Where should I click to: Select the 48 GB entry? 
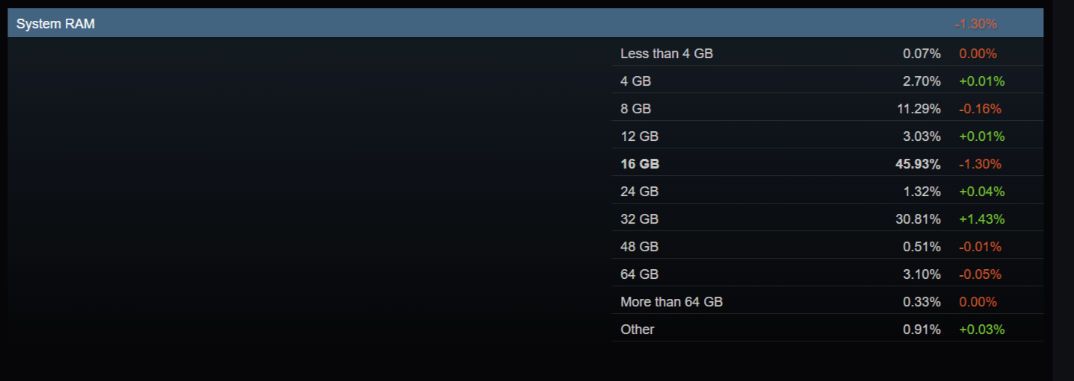pos(639,247)
